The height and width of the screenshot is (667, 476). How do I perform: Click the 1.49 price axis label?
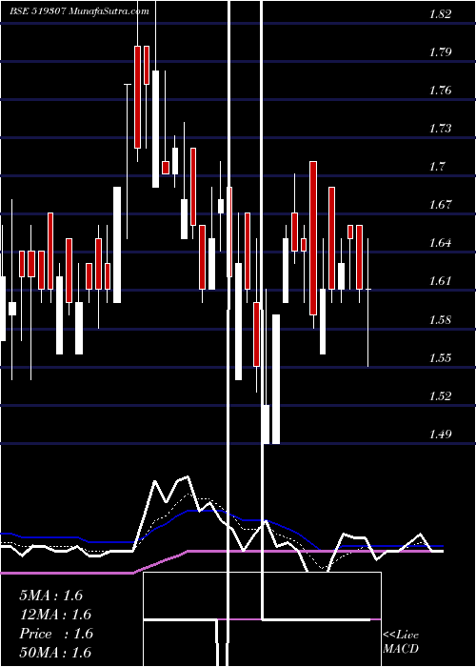(440, 435)
